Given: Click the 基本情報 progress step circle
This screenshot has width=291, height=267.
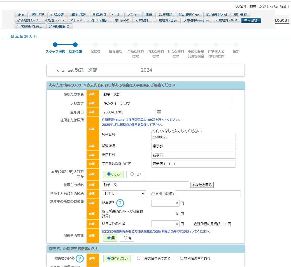Looking at the screenshot, I should (x=75, y=44).
